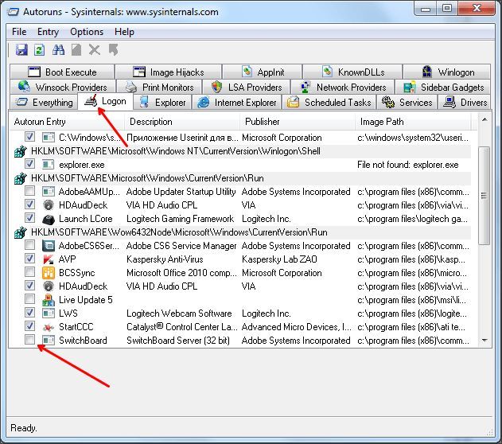Click the AVP Kaspersky icon

pyautogui.click(x=49, y=259)
